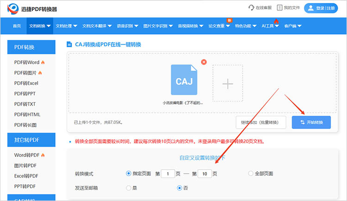This screenshot has width=347, height=201.
Task: Open the Word转PDF sidebar link
Action: click(27, 155)
